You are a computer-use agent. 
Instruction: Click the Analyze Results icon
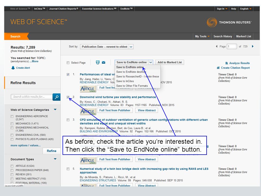click(226, 63)
